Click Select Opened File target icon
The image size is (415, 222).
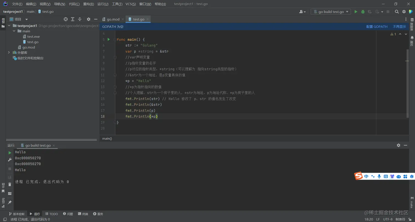point(66,19)
